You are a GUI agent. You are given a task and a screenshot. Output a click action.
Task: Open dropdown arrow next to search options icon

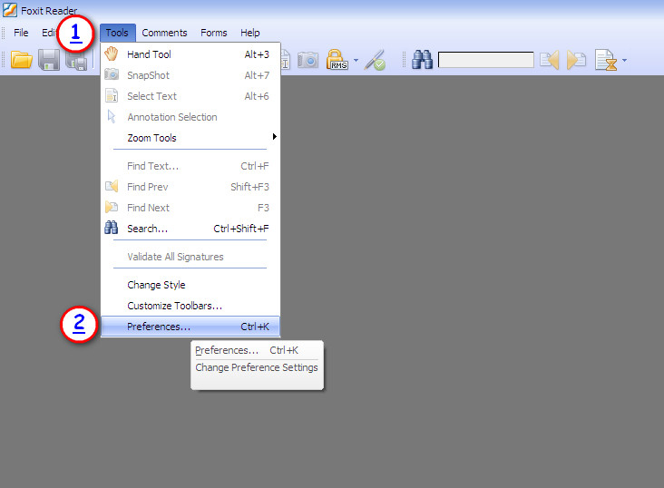click(x=624, y=62)
